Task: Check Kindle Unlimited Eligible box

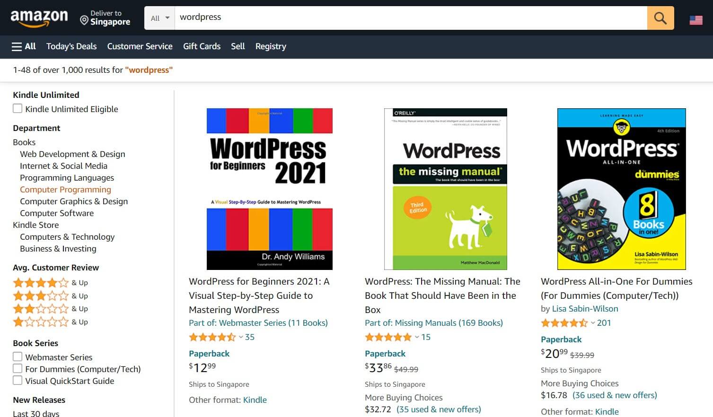Action: tap(18, 109)
